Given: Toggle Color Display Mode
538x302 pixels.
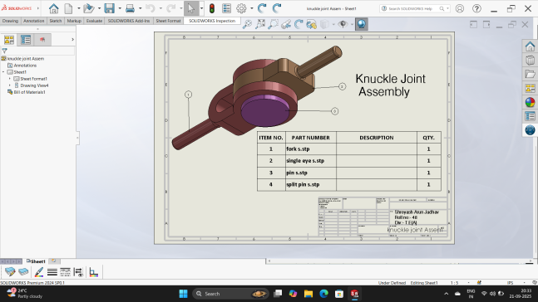Looking at the screenshot, I should click(93, 272).
